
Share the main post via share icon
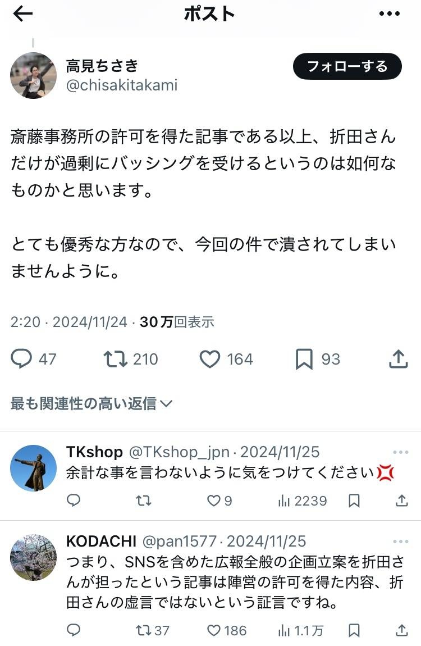398,359
